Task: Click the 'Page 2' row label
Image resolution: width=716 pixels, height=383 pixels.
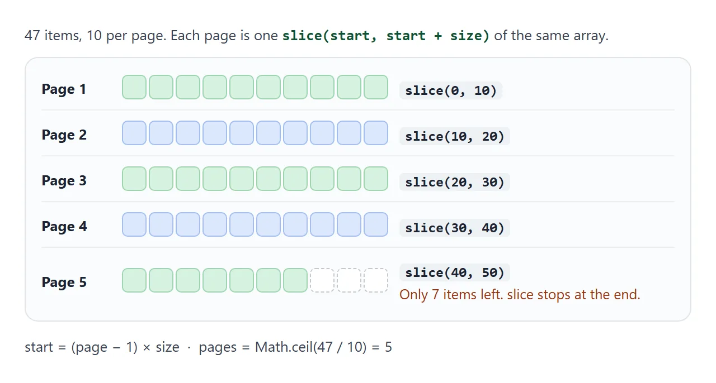Action: point(64,135)
